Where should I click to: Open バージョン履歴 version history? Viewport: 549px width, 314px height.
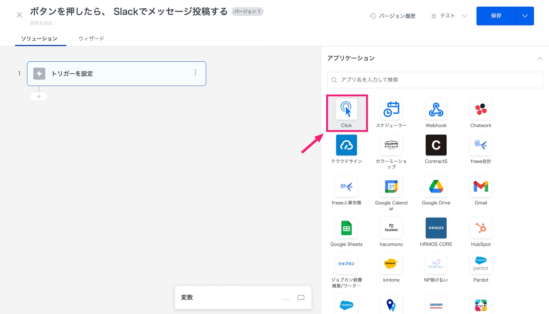point(393,16)
